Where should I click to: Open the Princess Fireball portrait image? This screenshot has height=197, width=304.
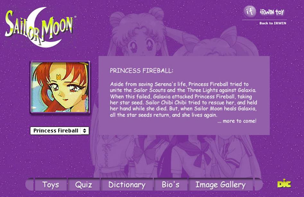point(60,87)
